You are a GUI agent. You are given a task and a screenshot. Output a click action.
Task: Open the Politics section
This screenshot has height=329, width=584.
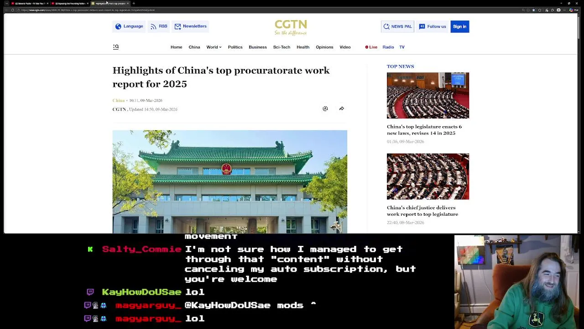235,47
